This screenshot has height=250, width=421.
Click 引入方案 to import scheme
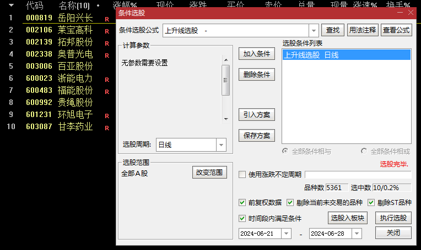pos(257,115)
